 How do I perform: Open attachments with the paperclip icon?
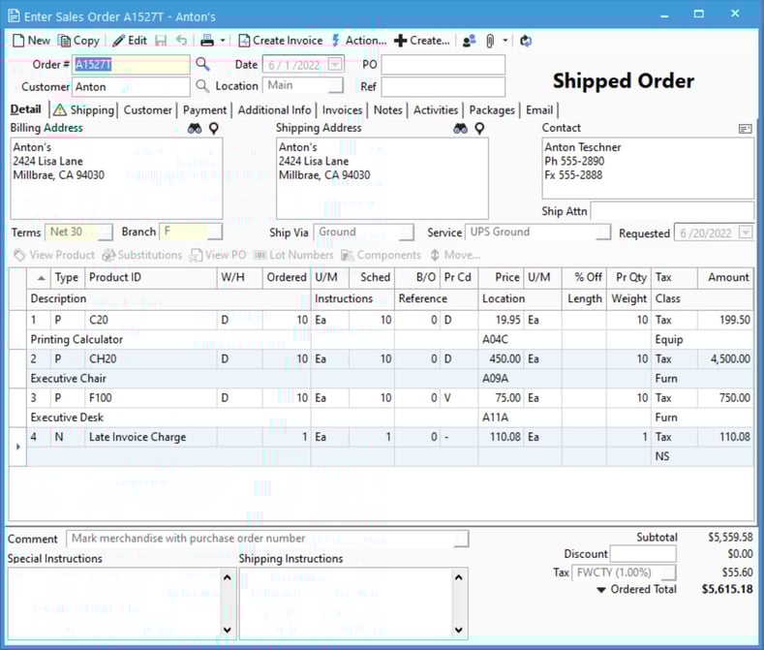490,41
